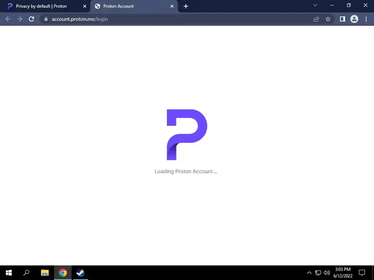Close the Privacy by default Proton tab

85,7
